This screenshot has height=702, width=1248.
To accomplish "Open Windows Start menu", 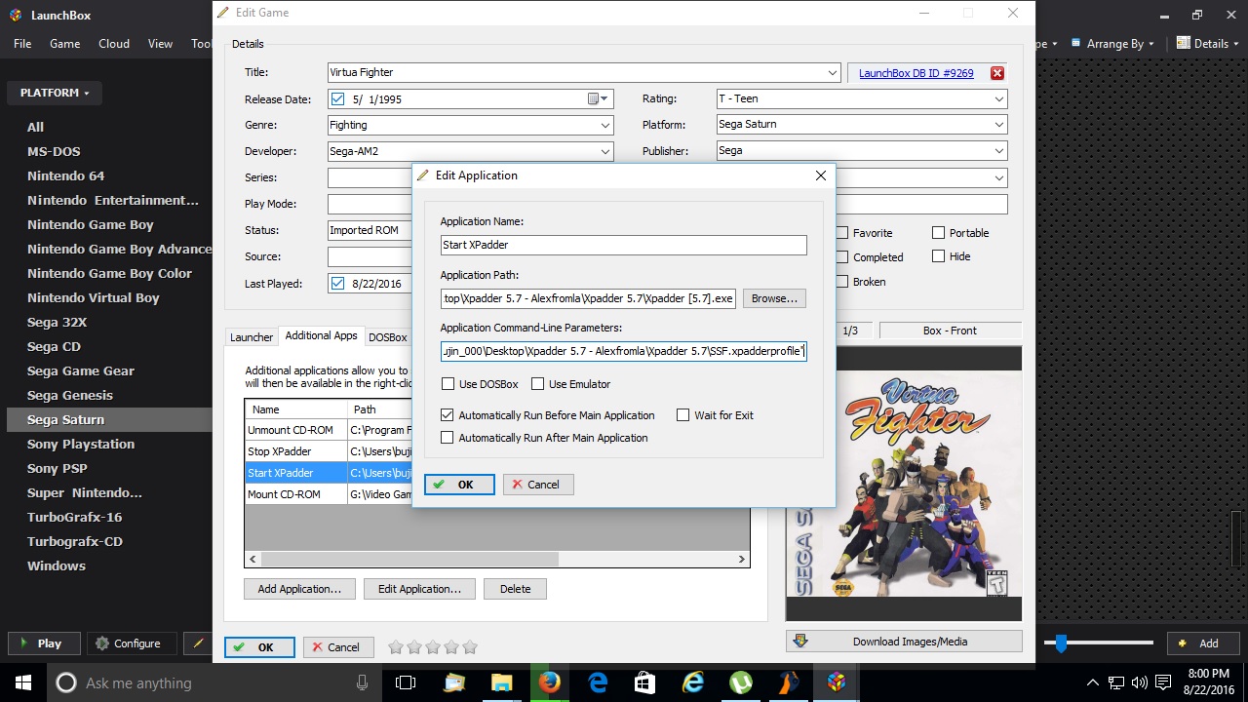I will (22, 682).
